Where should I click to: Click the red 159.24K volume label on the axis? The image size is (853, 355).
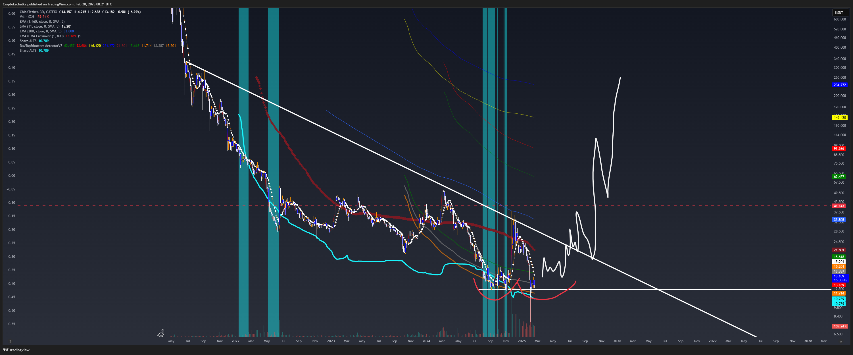point(840,326)
